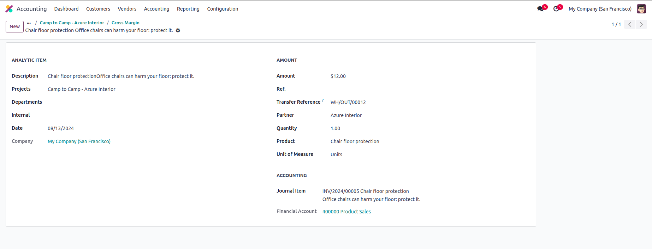The height and width of the screenshot is (249, 652).
Task: Click the company switcher in top bar
Action: (600, 9)
